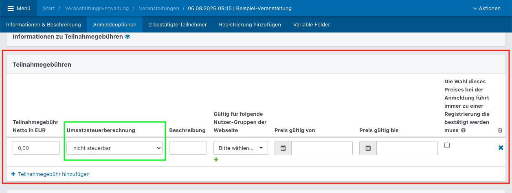Expand the Aktionen dropdown
The width and height of the screenshot is (512, 193).
[x=486, y=8]
